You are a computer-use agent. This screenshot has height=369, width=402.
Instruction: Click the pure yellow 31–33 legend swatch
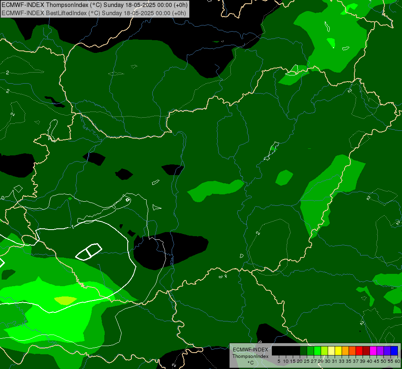pyautogui.click(x=338, y=351)
